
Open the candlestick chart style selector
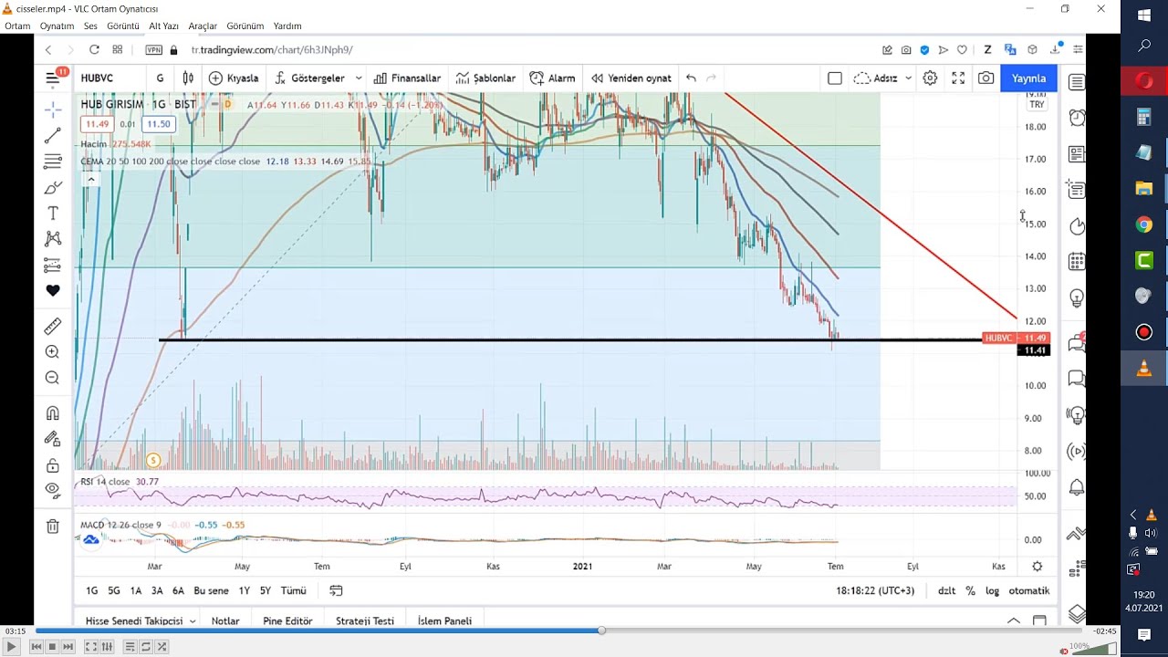pyautogui.click(x=188, y=78)
